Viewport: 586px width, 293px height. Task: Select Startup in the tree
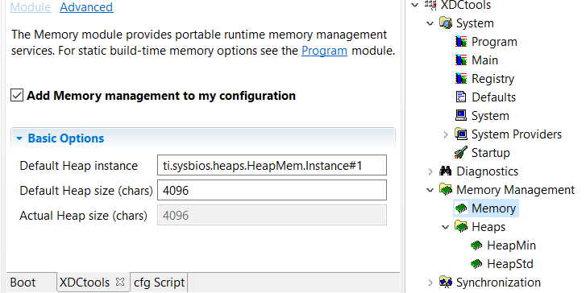[x=490, y=153]
